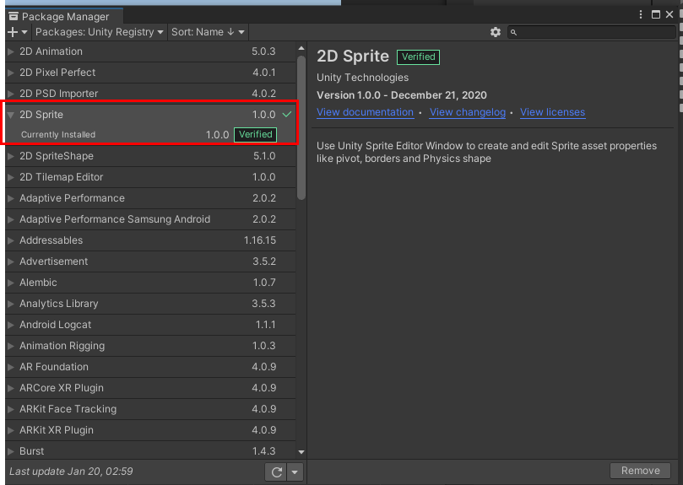This screenshot has height=485, width=683.
Task: Expand the Burst package arrow
Action: (x=11, y=451)
